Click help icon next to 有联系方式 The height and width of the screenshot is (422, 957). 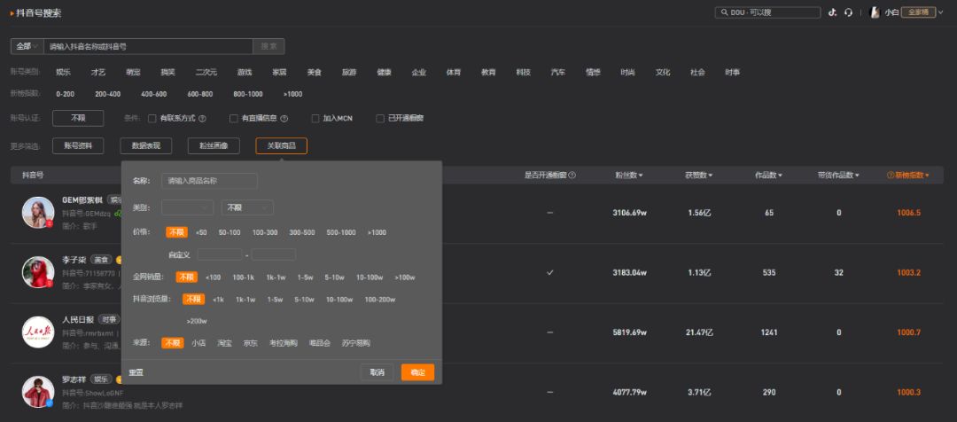click(x=202, y=119)
